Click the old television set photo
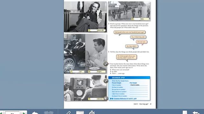This screenshot has height=114, width=204. tap(85, 88)
